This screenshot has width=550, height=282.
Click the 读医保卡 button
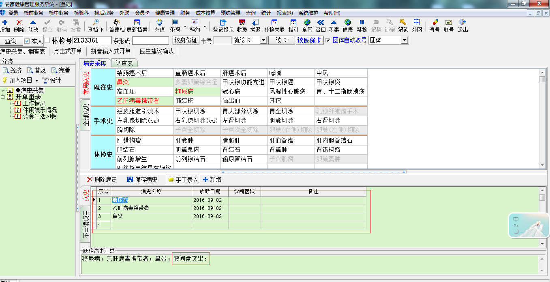click(x=309, y=40)
